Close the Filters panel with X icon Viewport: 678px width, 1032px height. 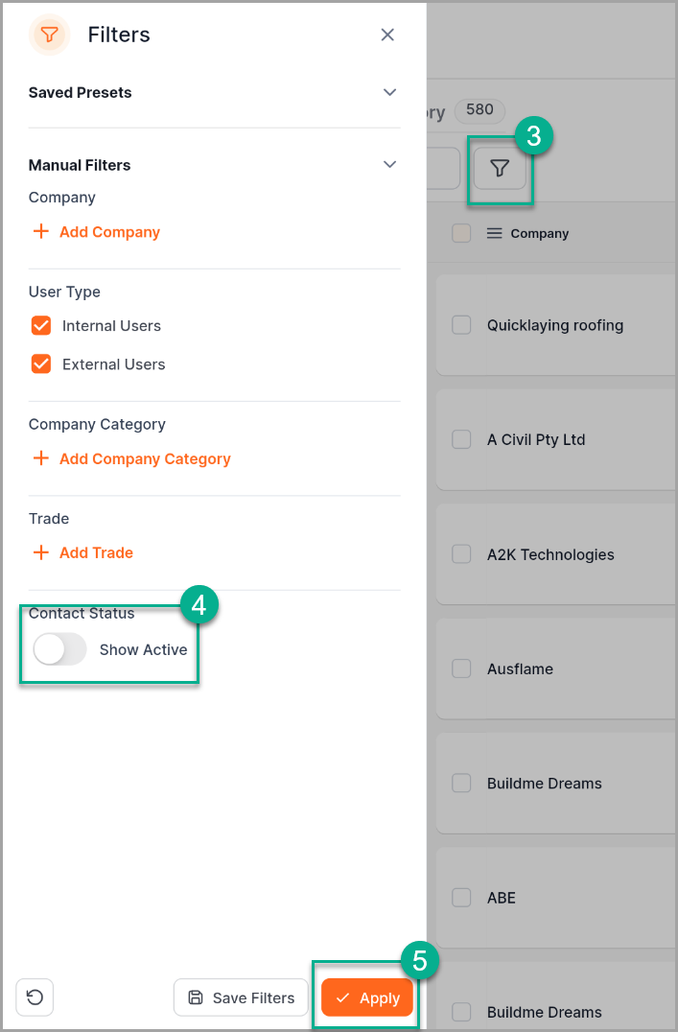(x=387, y=35)
